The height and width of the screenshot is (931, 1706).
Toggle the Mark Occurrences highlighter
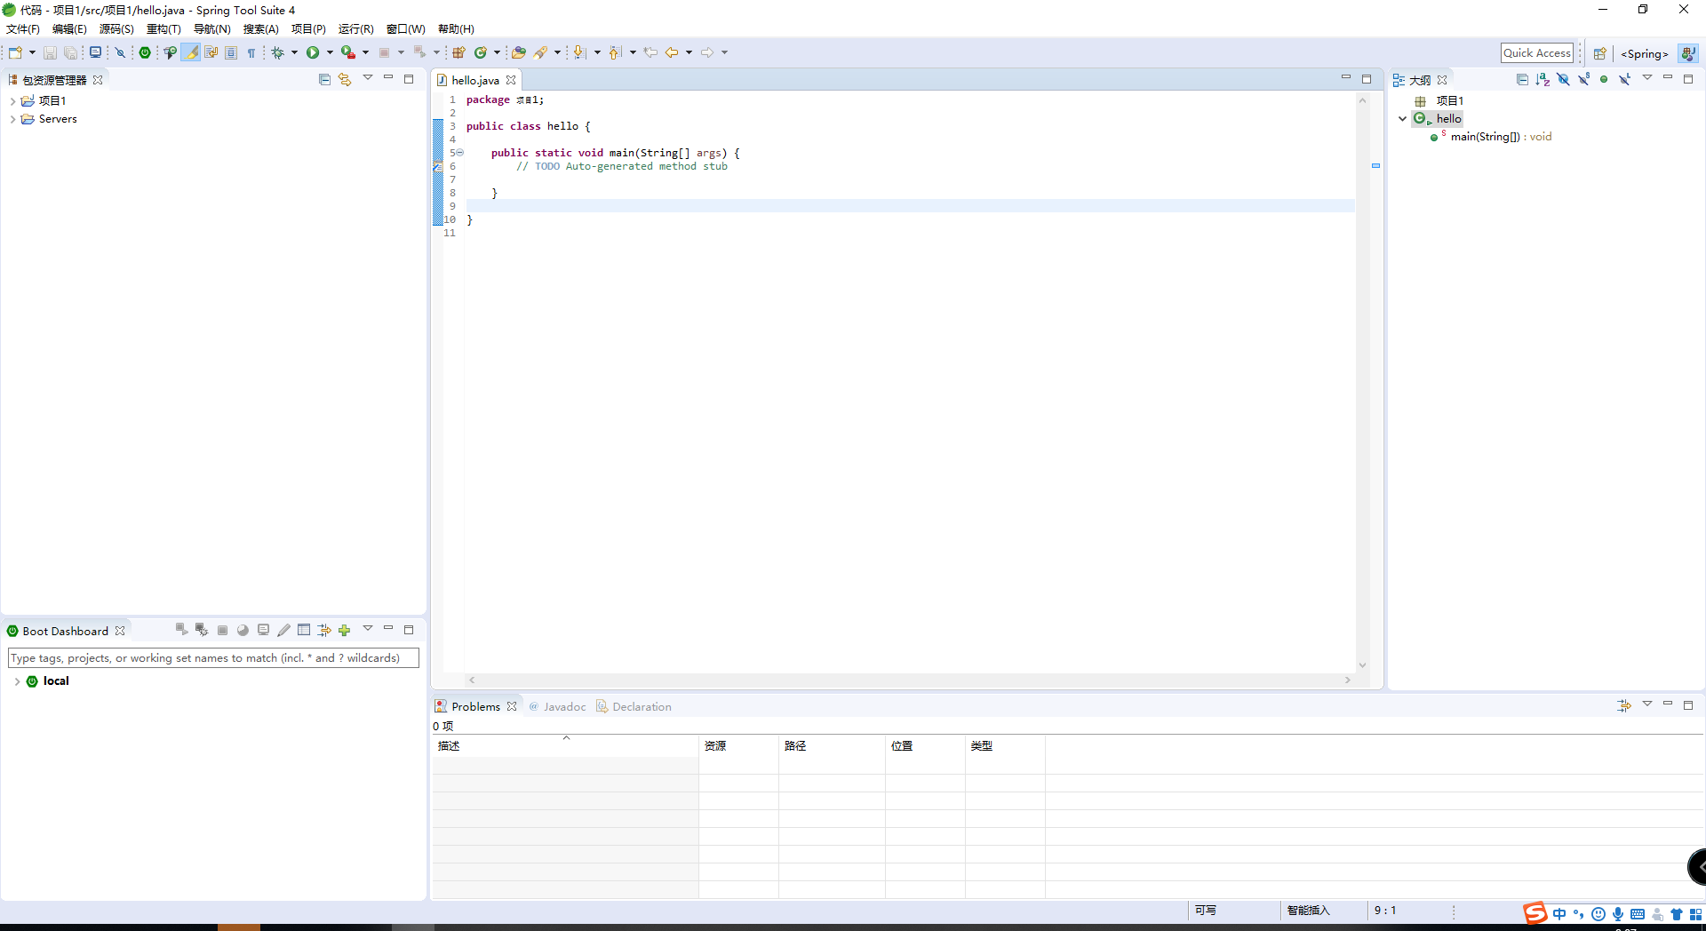click(191, 52)
